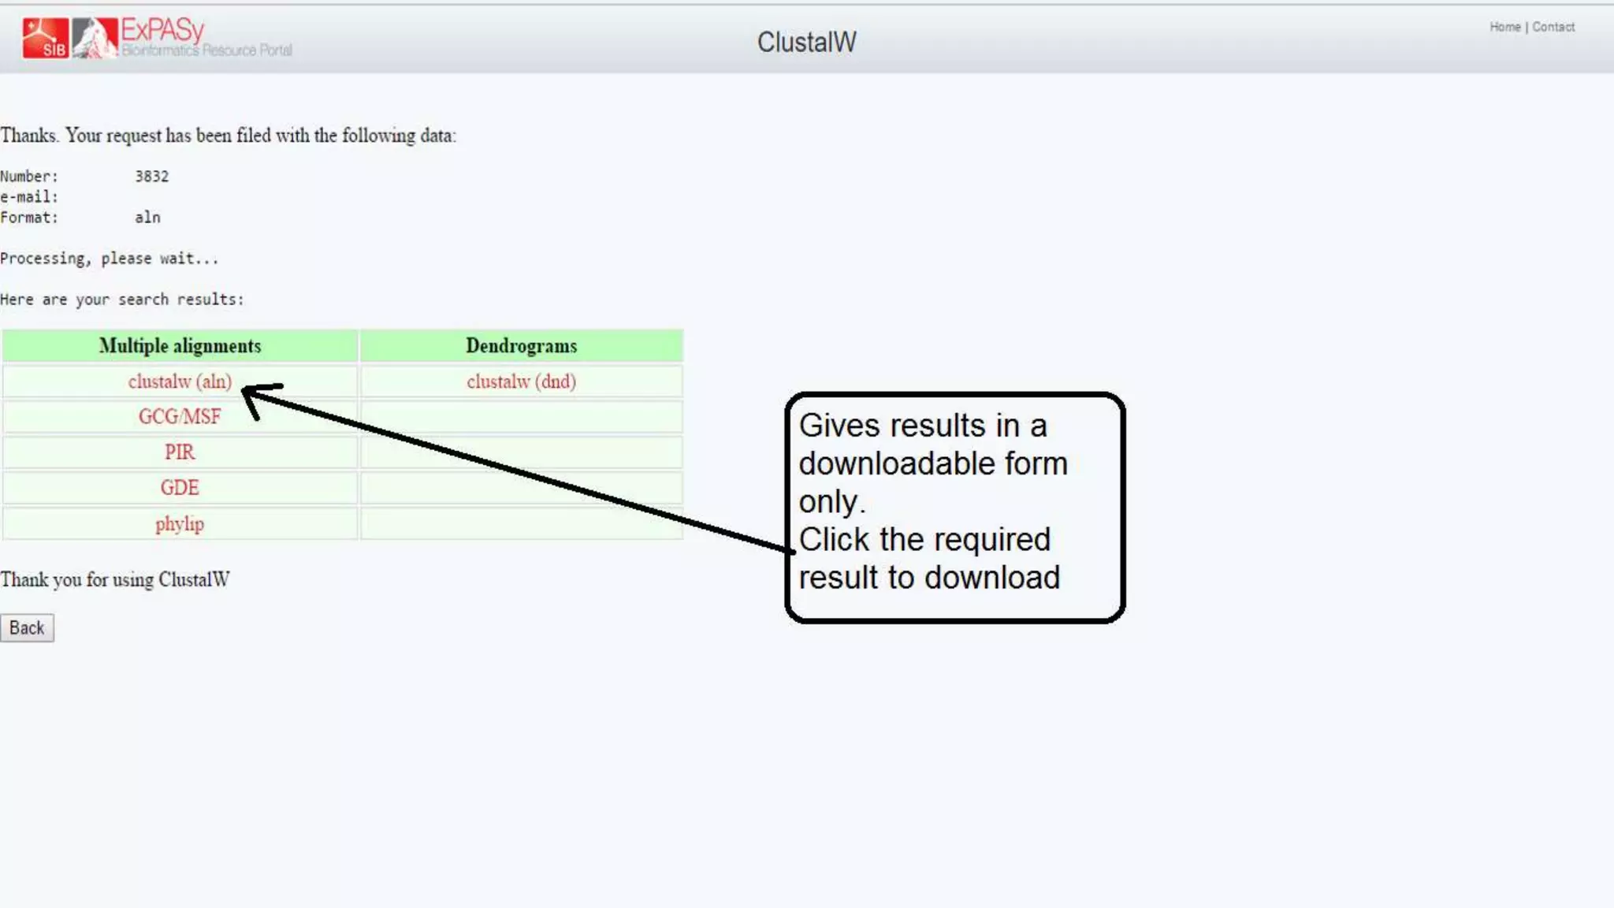Viewport: 1614px width, 908px height.
Task: Click the Multiple alignments column header
Action: tap(180, 346)
